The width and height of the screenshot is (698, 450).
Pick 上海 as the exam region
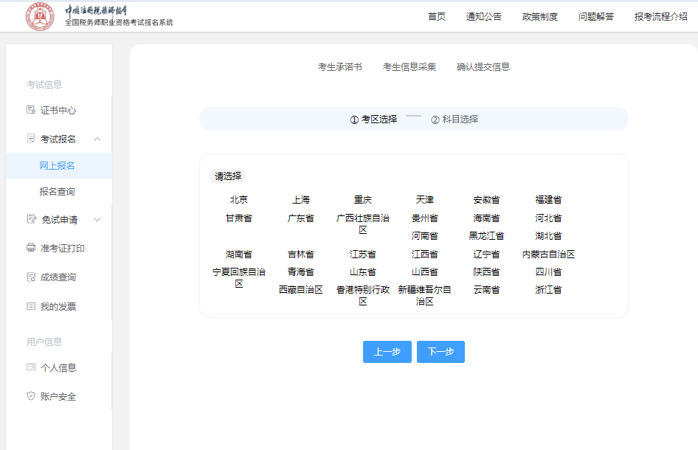coord(298,199)
